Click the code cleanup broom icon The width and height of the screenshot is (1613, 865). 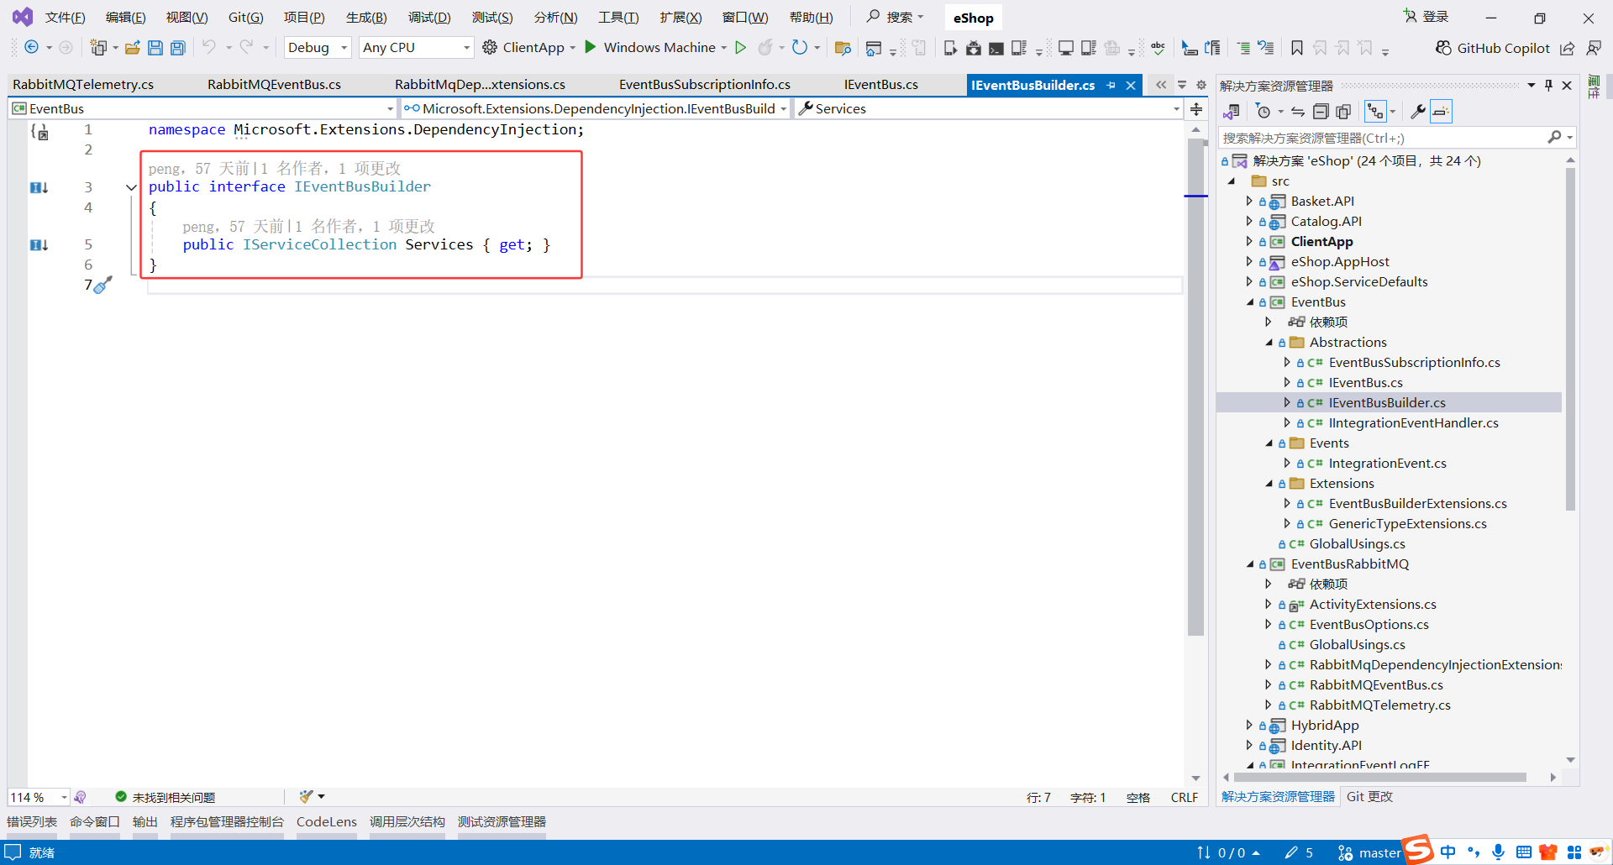coord(306,796)
